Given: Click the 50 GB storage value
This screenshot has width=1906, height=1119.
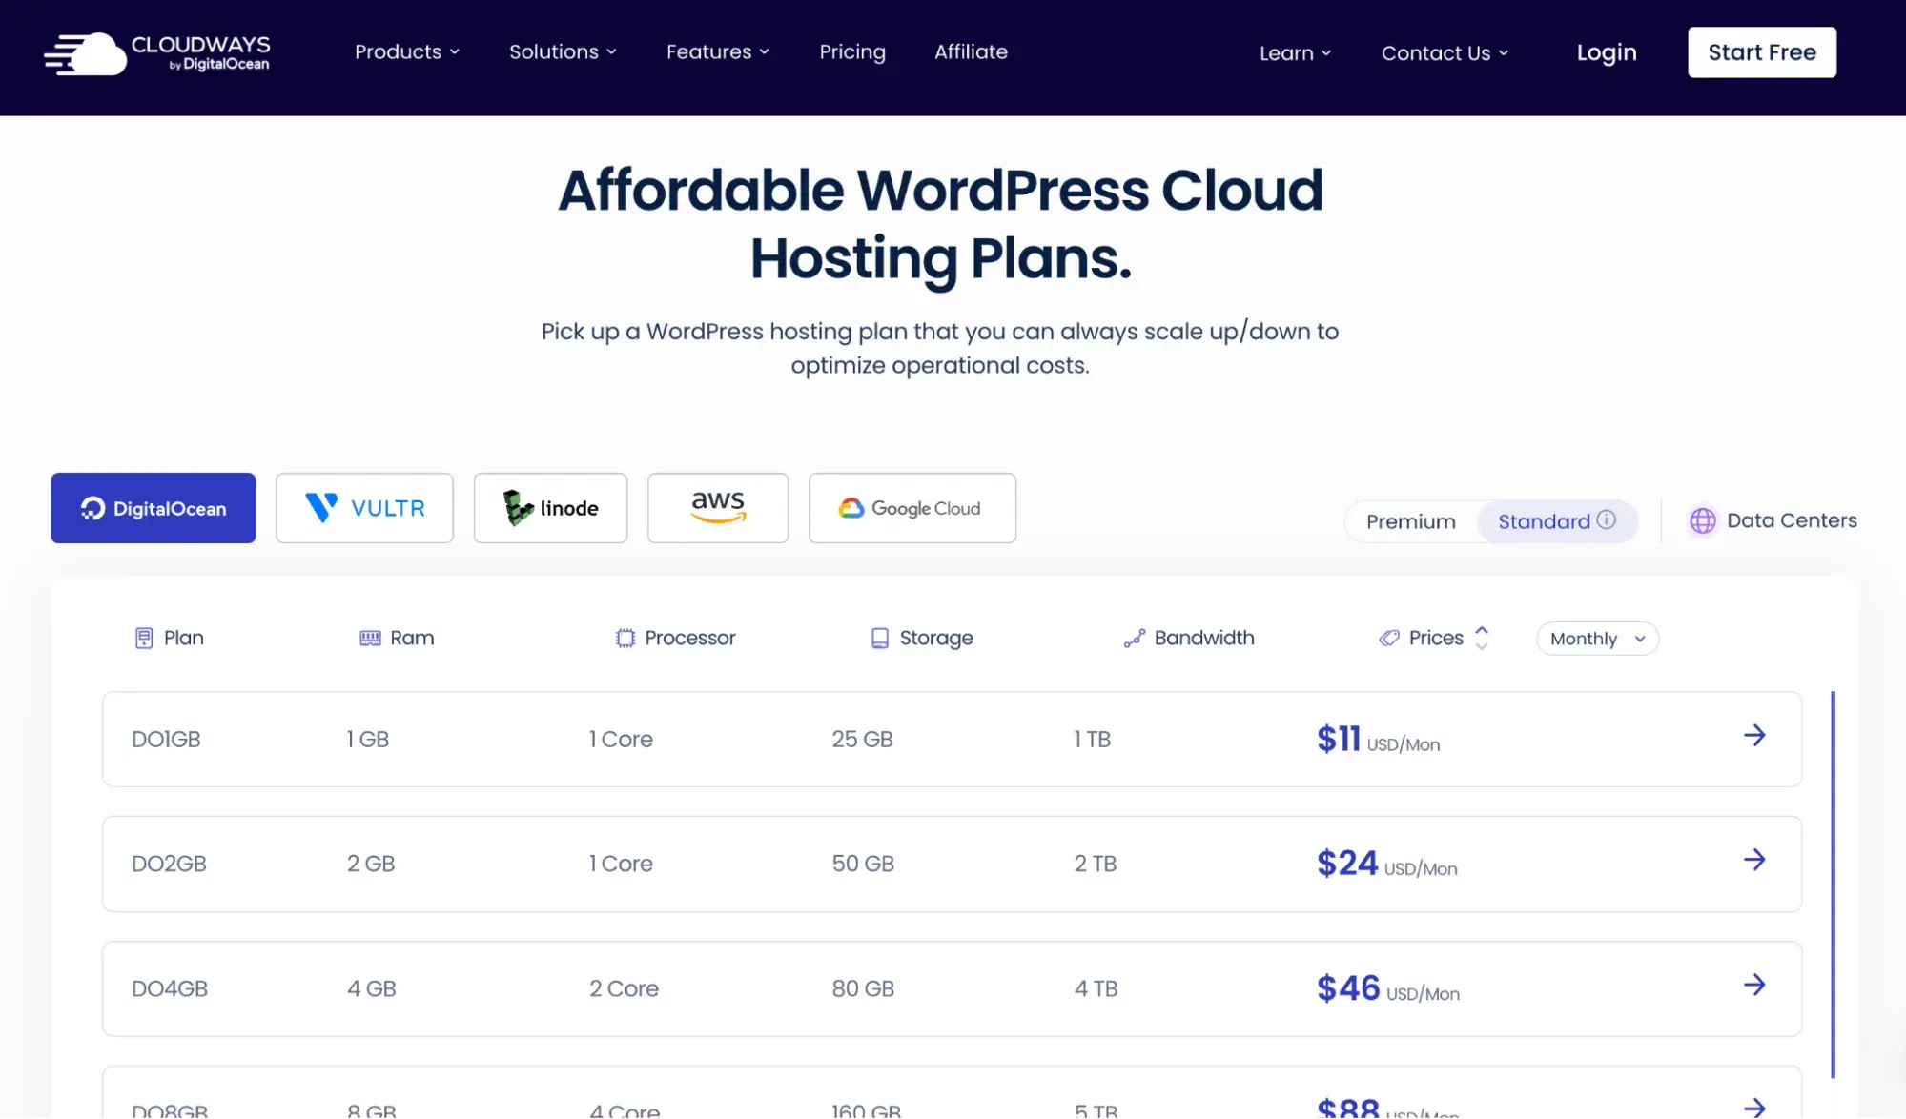Looking at the screenshot, I should (863, 864).
